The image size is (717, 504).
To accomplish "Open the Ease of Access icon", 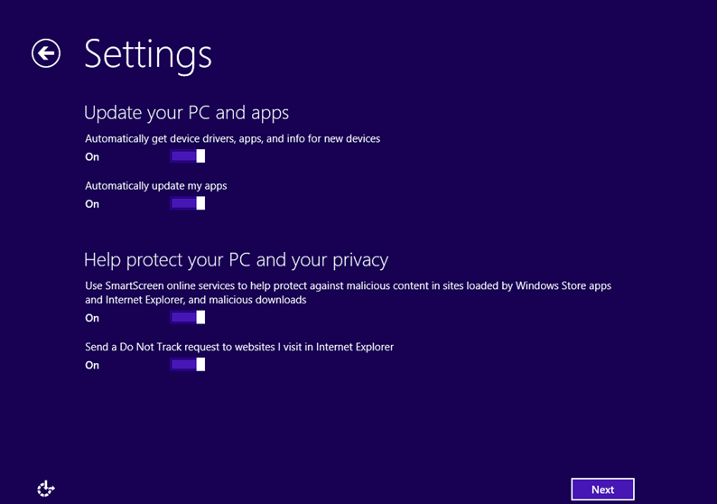I will 46,489.
